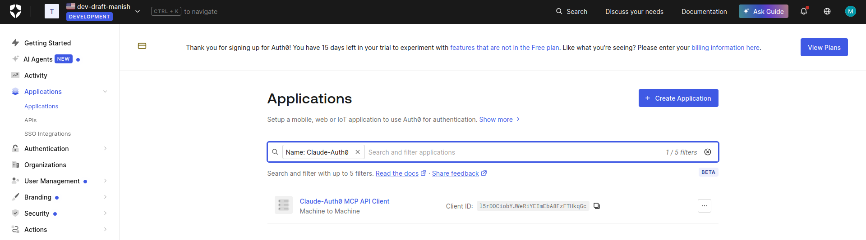Click the Applications layers icon

[15, 91]
